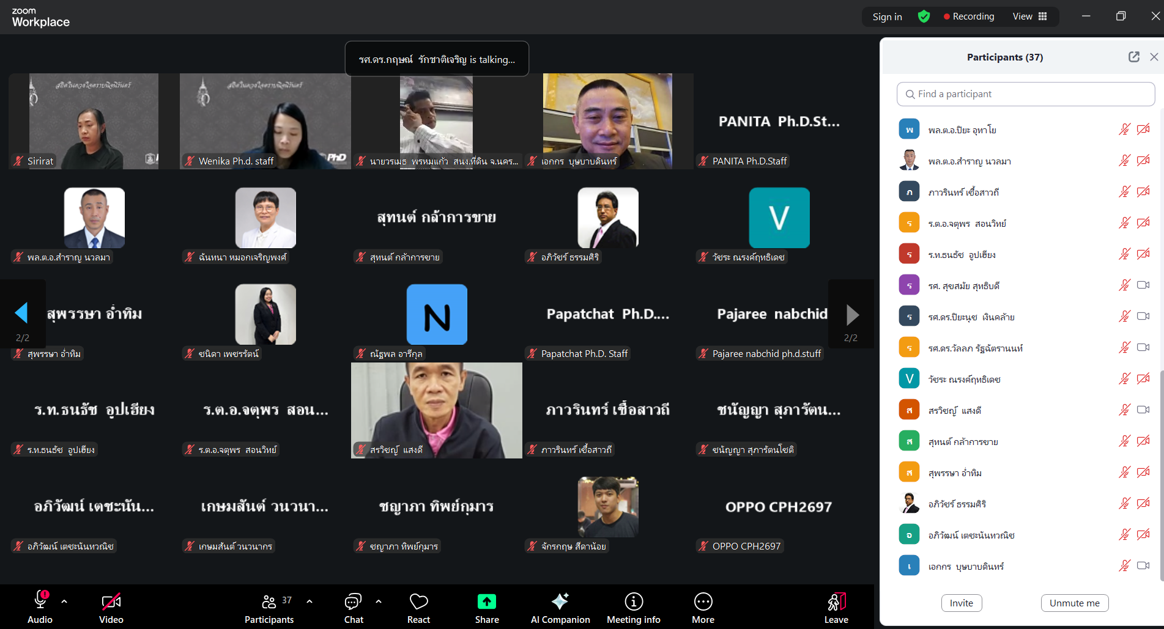Expand audio options arrow

click(64, 601)
